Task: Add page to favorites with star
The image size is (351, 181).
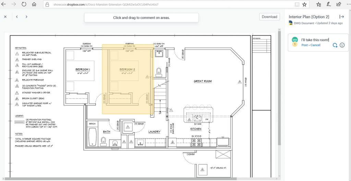Action: [x=304, y=4]
